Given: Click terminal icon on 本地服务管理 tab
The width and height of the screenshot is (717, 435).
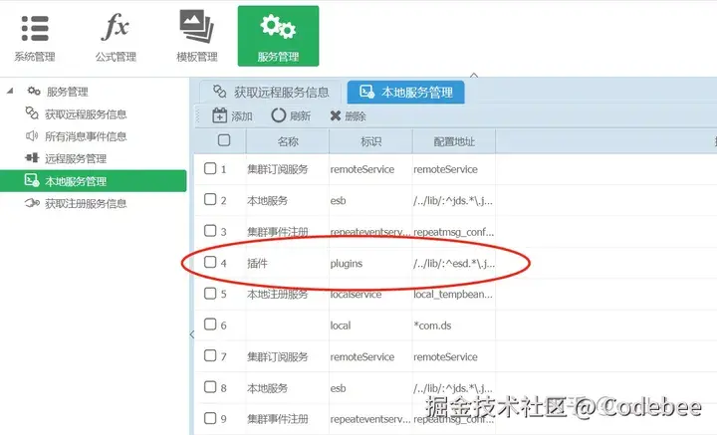Looking at the screenshot, I should tap(367, 92).
